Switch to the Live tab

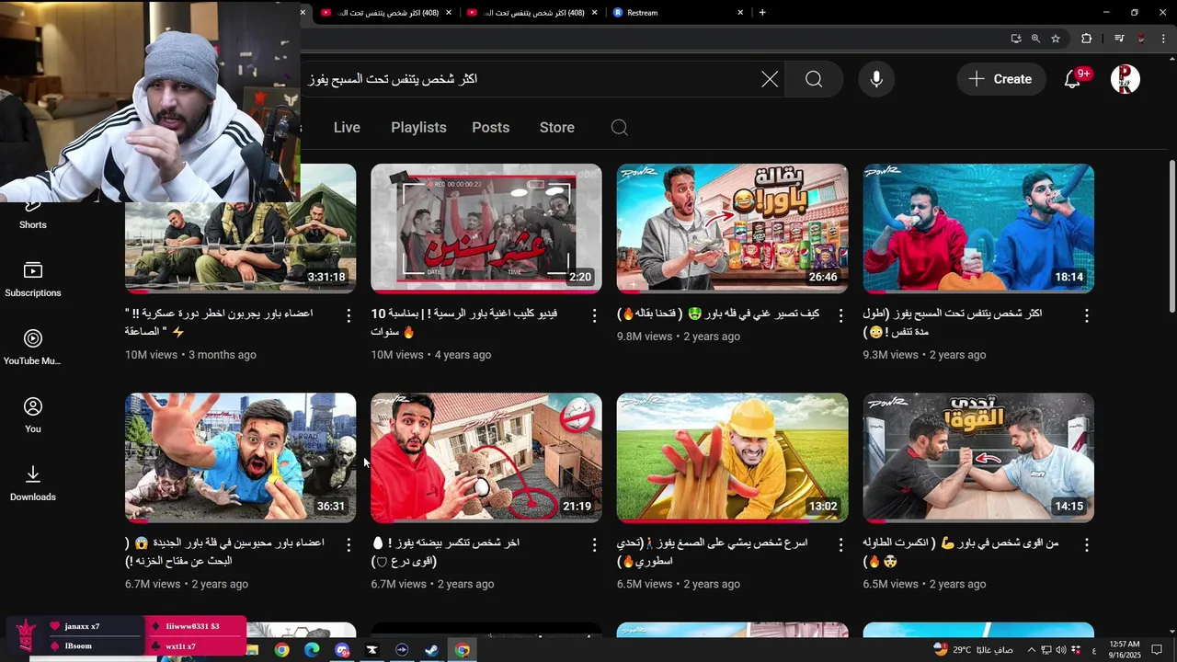(347, 128)
